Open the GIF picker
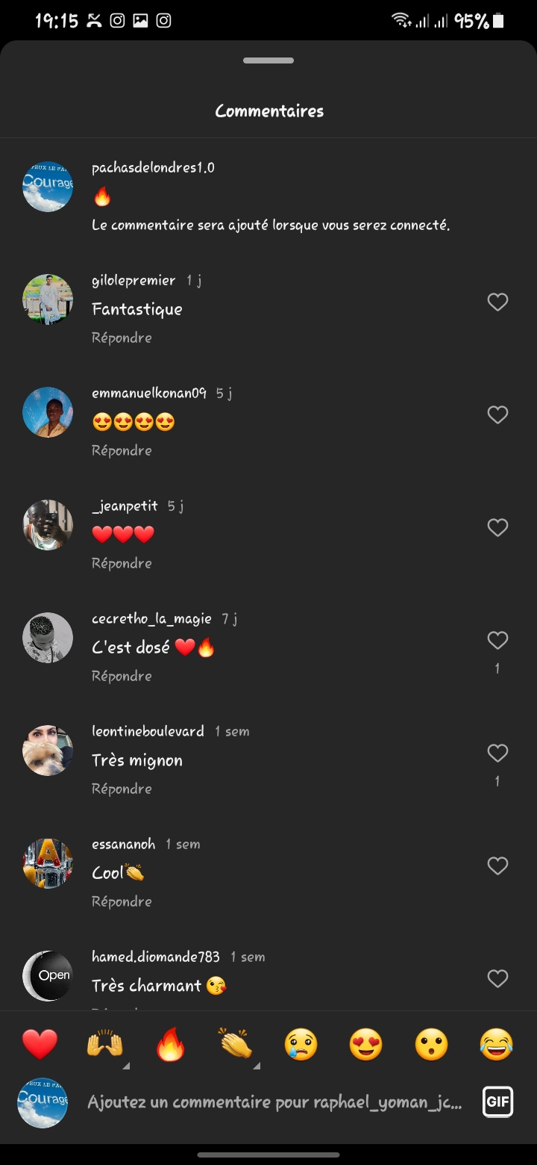This screenshot has width=537, height=1165. click(x=497, y=1102)
